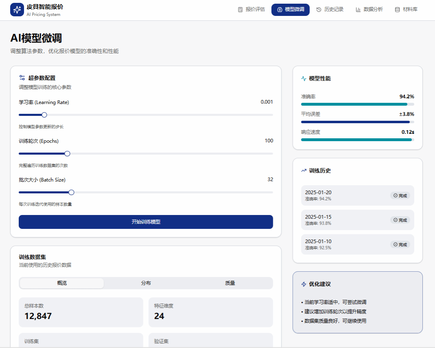Click the 完成 badge for 2025-01-20
435x348 pixels.
click(x=400, y=195)
